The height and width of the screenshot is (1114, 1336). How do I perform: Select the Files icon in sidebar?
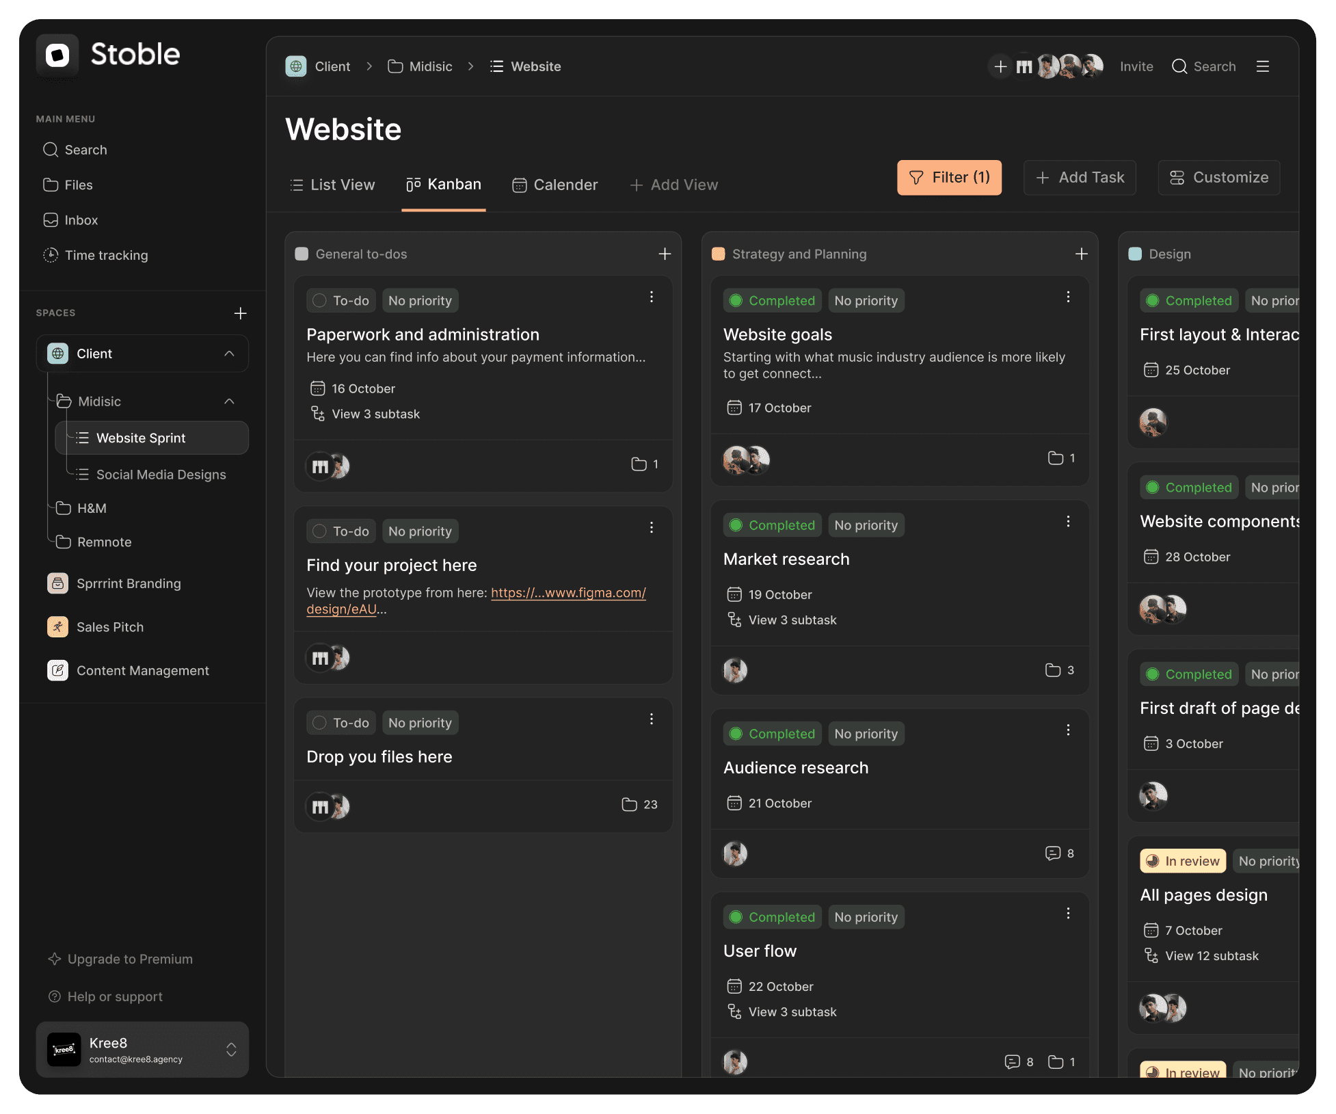pyautogui.click(x=51, y=185)
